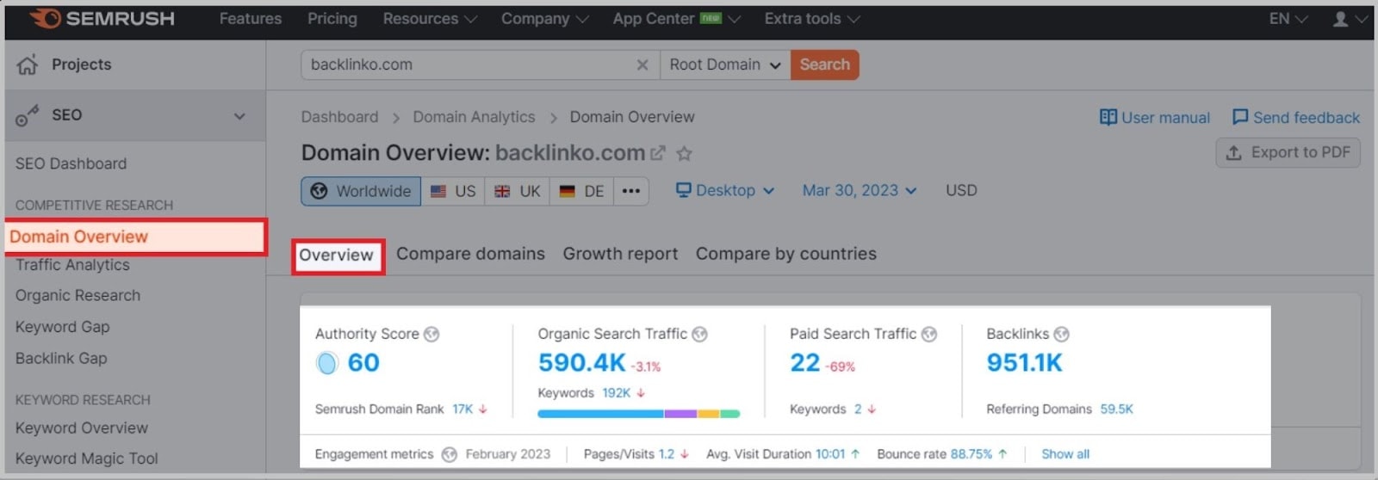The image size is (1378, 480).
Task: Open SEO Dashboard in sidebar
Action: [71, 163]
